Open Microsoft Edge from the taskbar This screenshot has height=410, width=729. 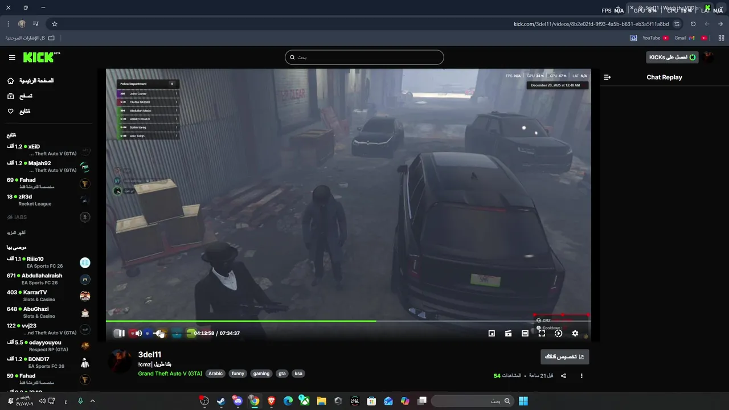(x=288, y=401)
